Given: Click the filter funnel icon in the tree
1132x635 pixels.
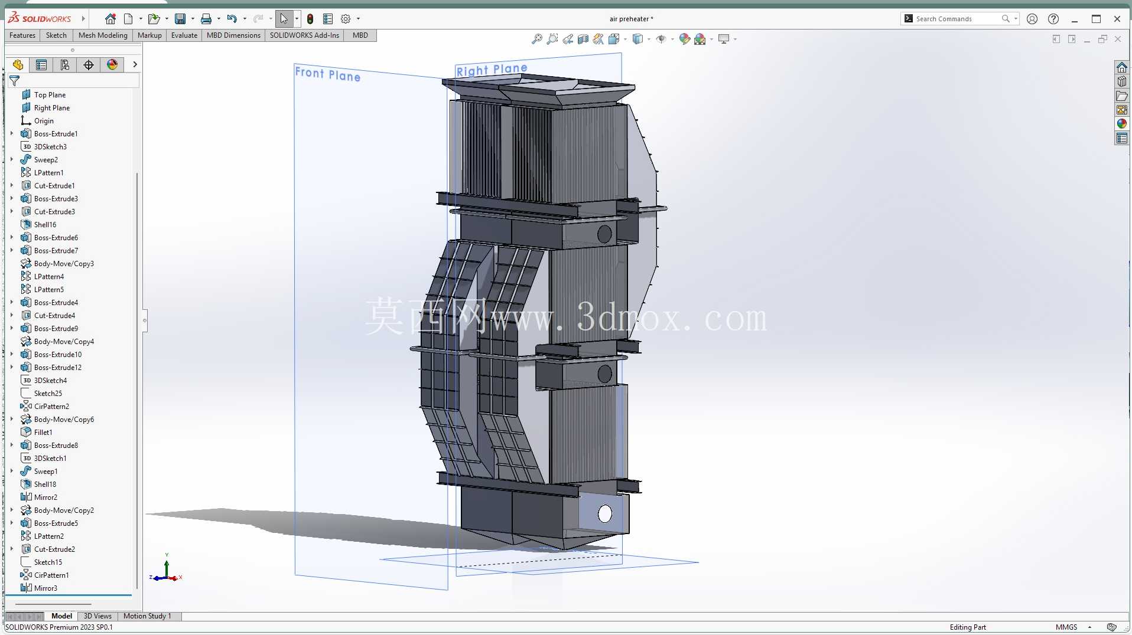Looking at the screenshot, I should pyautogui.click(x=15, y=81).
